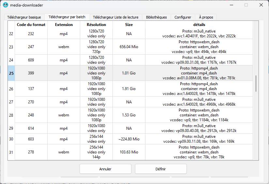This screenshot has width=269, height=184.
Task: Click the Annuler button
Action: 105,169
